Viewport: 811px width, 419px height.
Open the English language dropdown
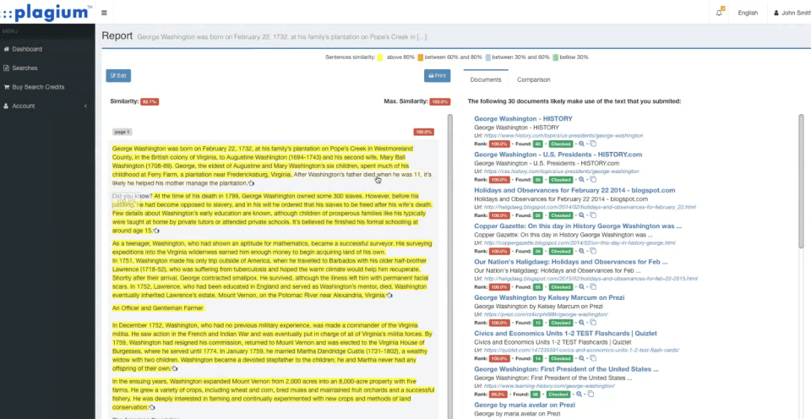point(748,13)
